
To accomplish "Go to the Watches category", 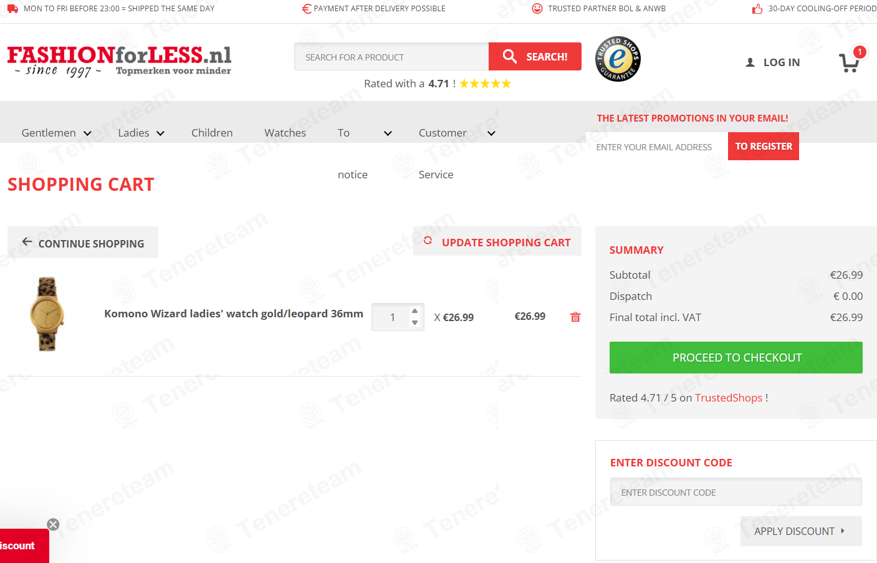I will pyautogui.click(x=285, y=133).
